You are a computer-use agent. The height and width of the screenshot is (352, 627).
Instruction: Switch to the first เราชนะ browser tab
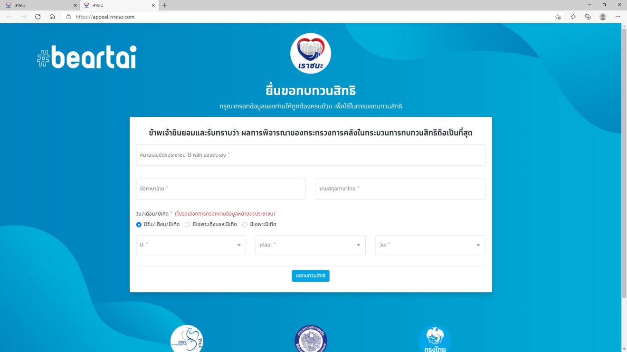point(40,5)
